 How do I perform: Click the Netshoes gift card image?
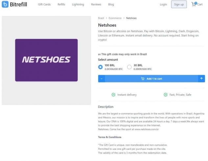pyautogui.click(x=46, y=60)
